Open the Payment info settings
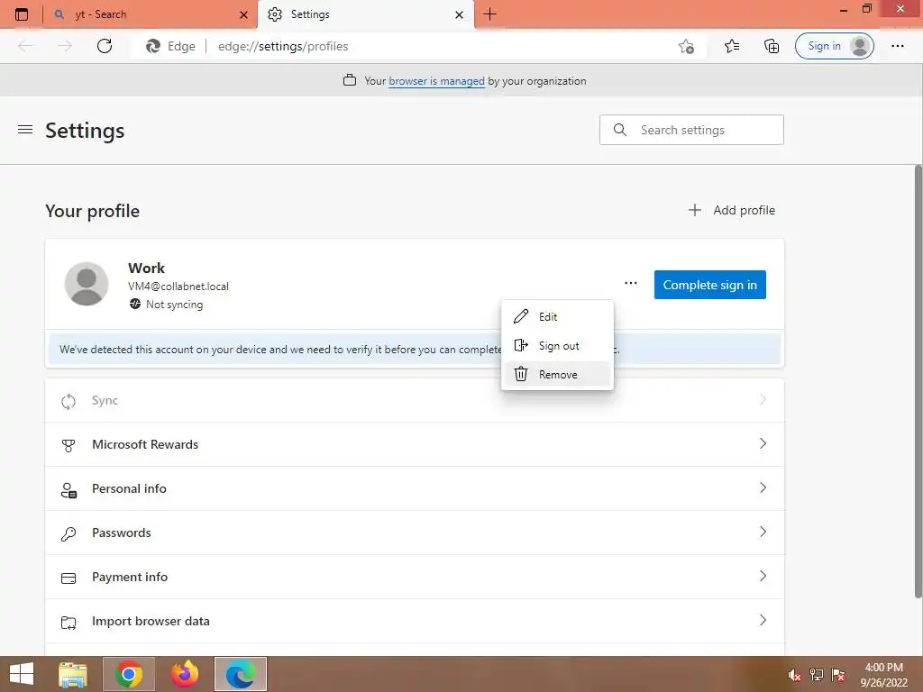 coord(415,577)
